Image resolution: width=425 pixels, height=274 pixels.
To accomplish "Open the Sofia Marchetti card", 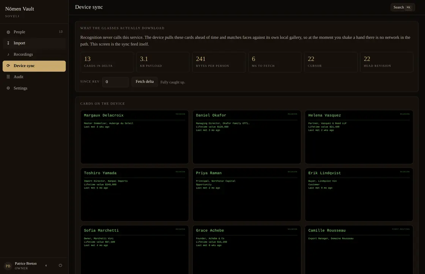I will [x=134, y=250].
